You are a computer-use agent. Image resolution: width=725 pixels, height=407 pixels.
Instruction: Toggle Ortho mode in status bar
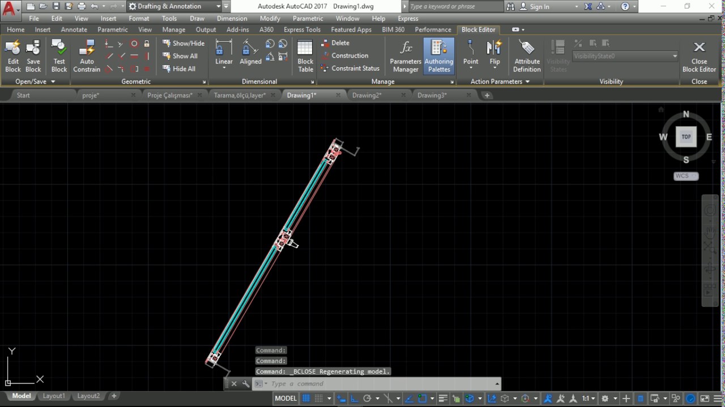point(354,399)
